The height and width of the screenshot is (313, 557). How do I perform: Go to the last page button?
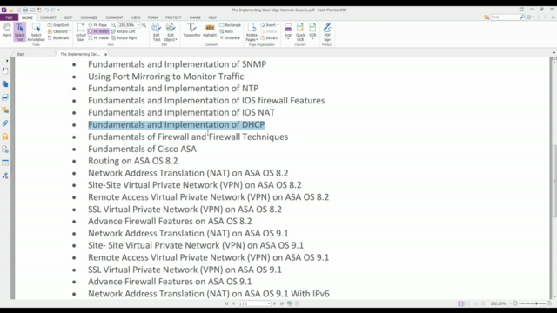point(282,303)
